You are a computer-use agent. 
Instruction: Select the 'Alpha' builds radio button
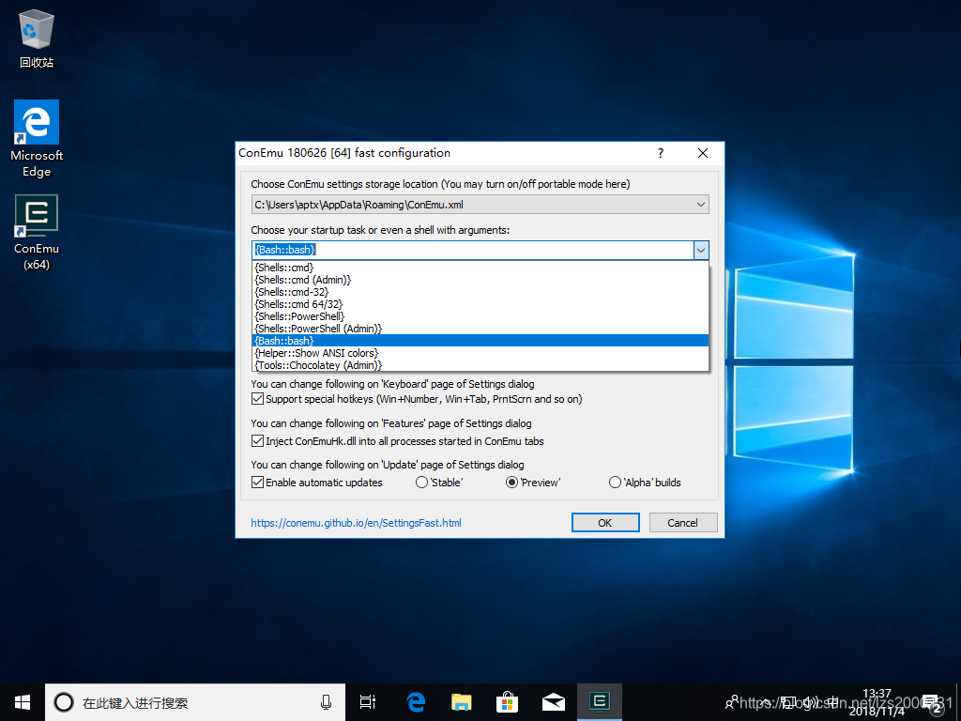615,483
